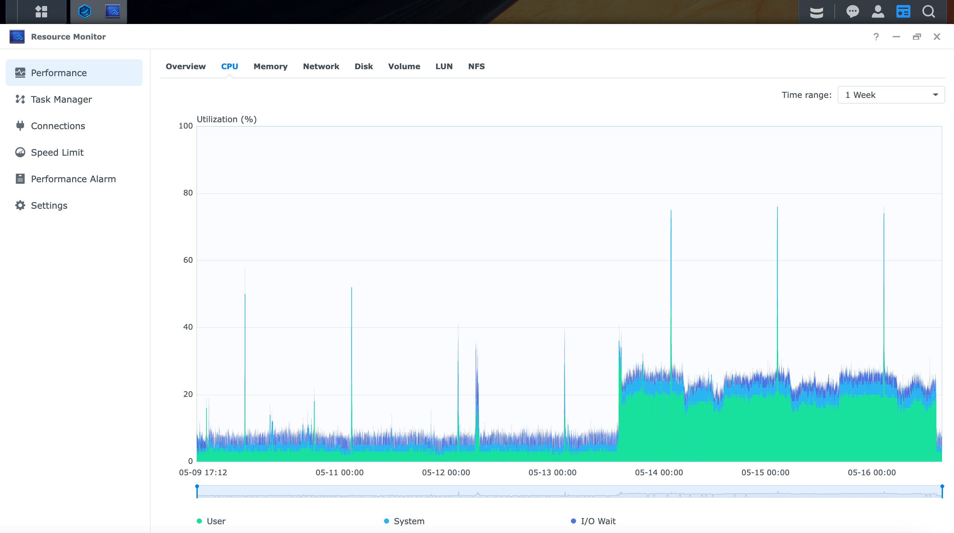Click the search magnifier icon
954x533 pixels.
tap(928, 11)
